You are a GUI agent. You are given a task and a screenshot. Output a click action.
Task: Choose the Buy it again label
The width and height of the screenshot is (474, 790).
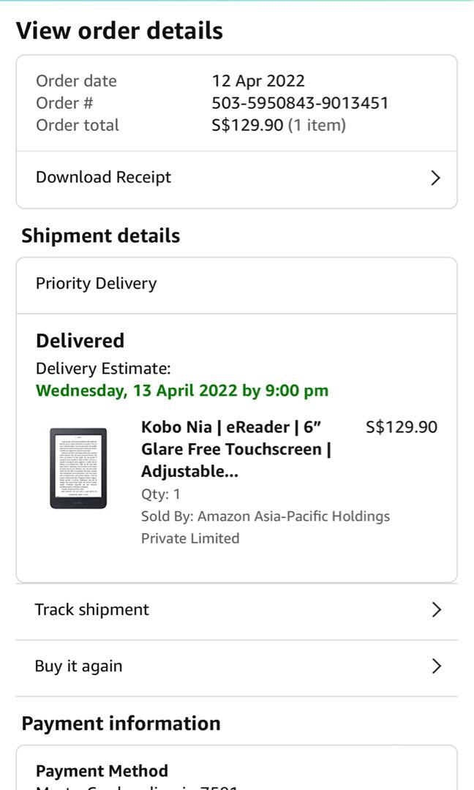[78, 666]
